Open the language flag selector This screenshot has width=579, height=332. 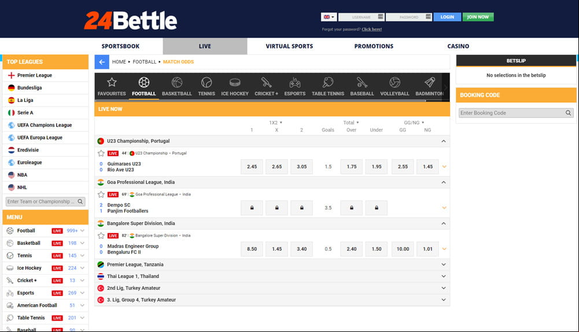point(329,17)
